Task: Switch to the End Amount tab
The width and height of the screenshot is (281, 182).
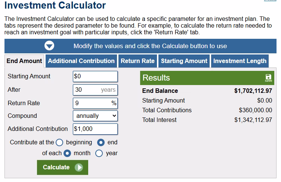Action: [x=24, y=61]
